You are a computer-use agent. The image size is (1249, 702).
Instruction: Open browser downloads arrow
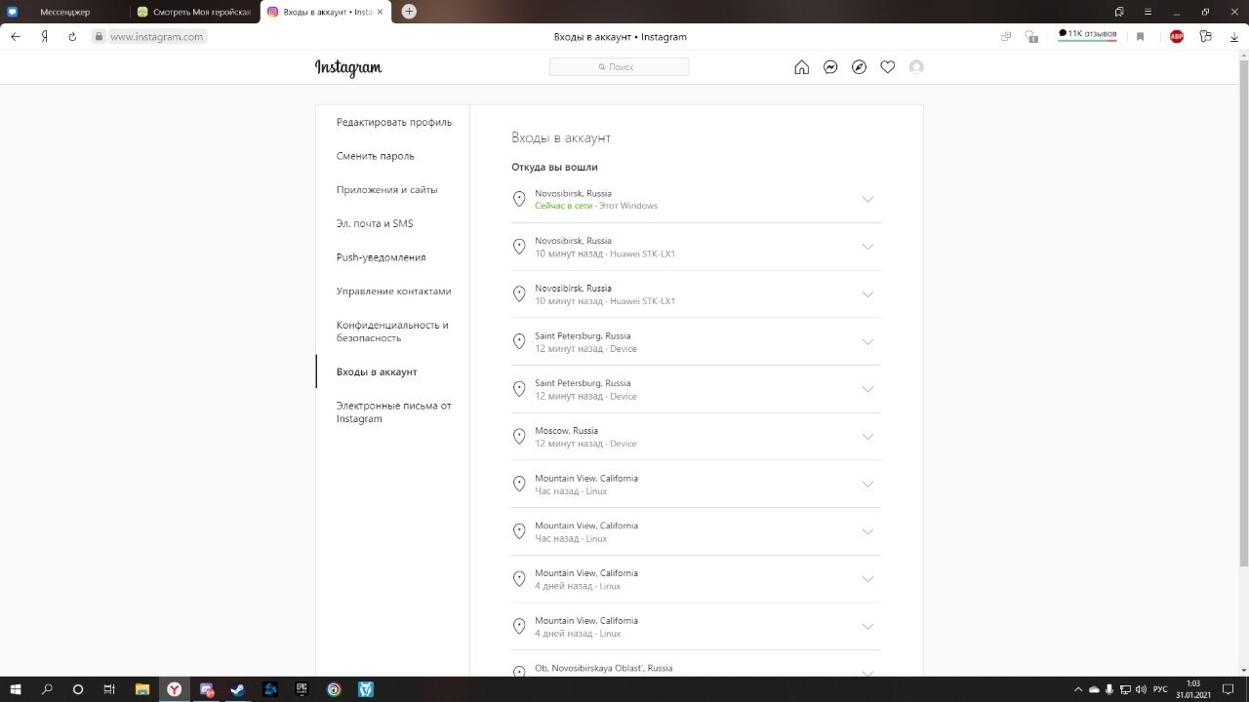point(1234,36)
